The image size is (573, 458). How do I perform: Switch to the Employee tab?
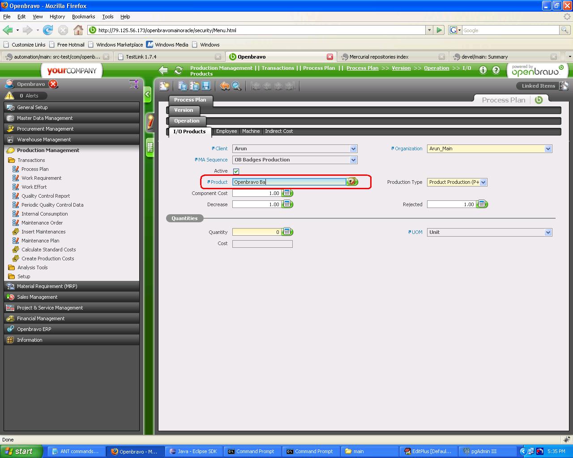tap(227, 131)
